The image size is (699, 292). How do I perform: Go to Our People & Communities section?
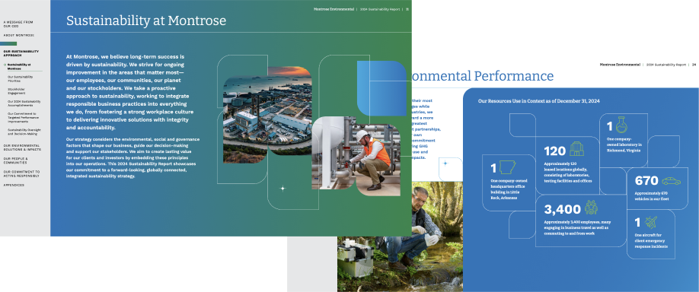click(x=15, y=160)
